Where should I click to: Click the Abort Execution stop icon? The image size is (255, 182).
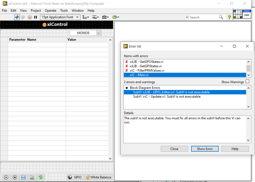(30, 17)
